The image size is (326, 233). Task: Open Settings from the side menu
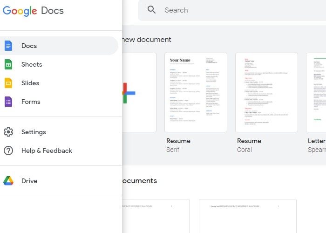[59, 132]
